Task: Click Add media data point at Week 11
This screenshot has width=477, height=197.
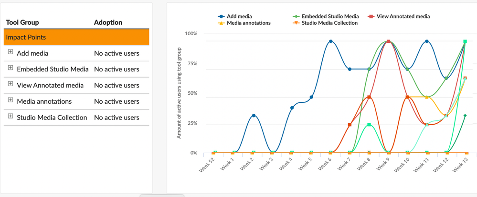Action: point(427,41)
